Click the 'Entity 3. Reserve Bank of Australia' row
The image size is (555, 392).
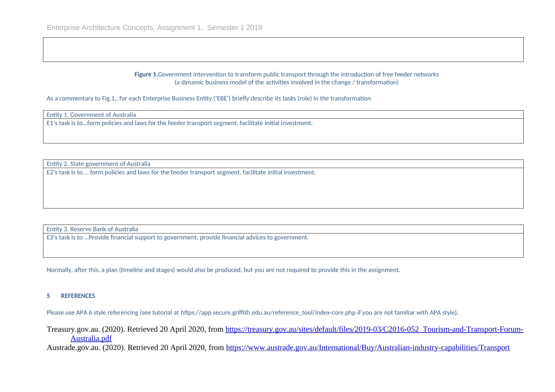point(283,229)
